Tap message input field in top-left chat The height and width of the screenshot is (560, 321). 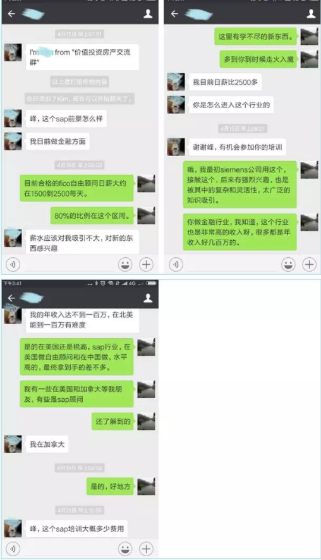pos(69,265)
